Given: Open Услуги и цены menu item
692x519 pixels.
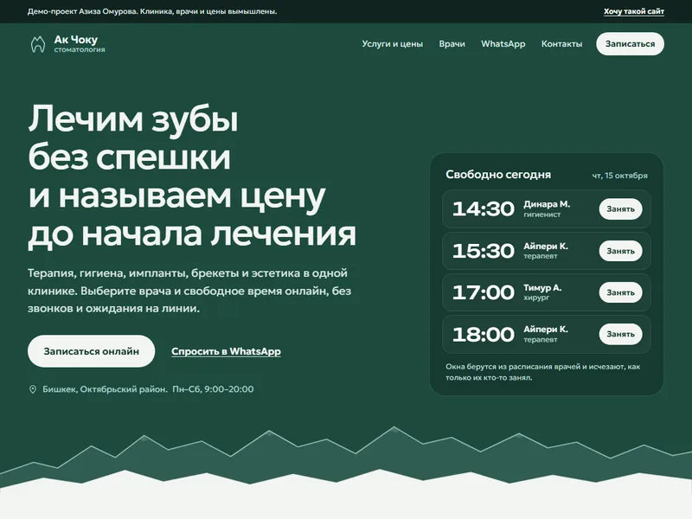Looking at the screenshot, I should click(393, 44).
